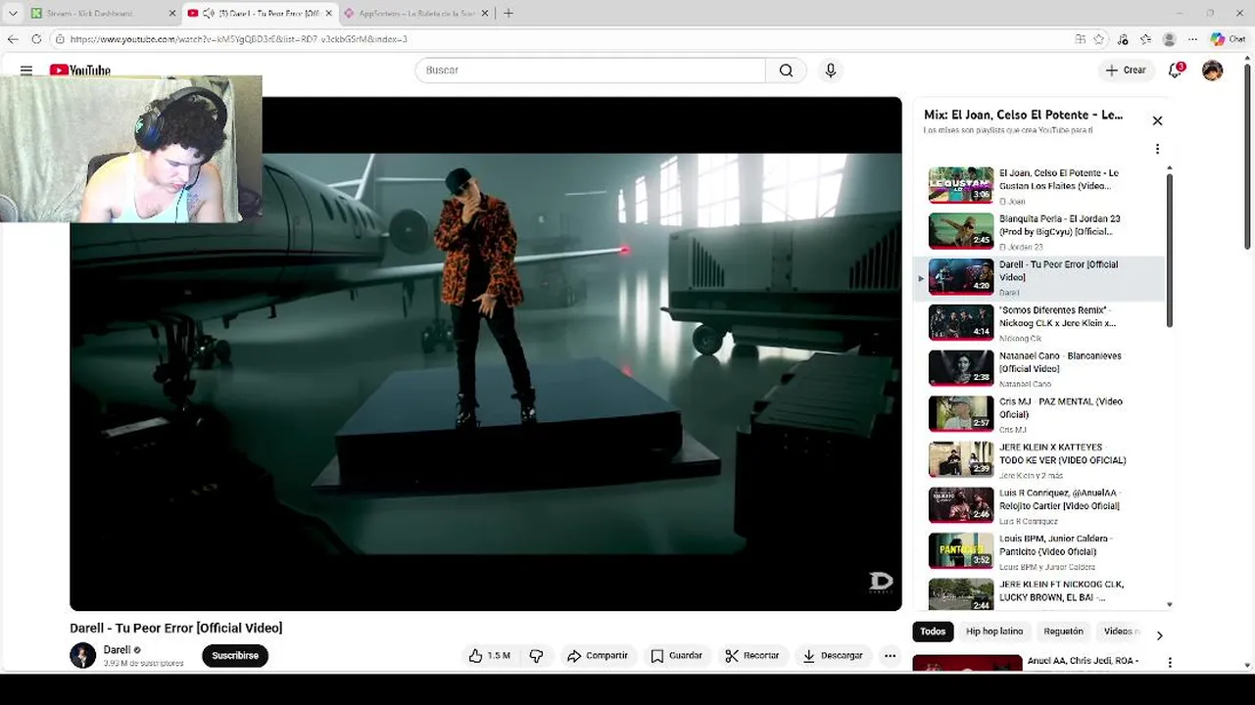Go back in the browser
The image size is (1255, 705).
[13, 39]
